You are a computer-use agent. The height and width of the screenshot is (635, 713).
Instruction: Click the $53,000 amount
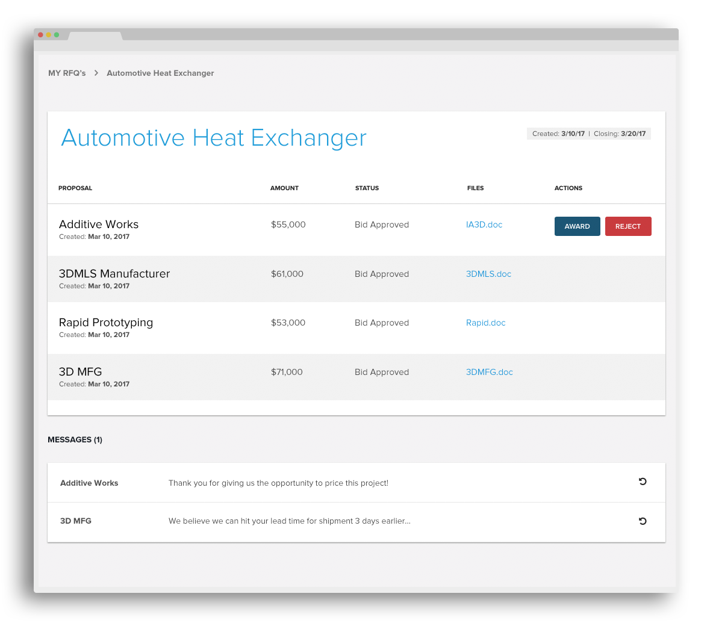tap(288, 323)
